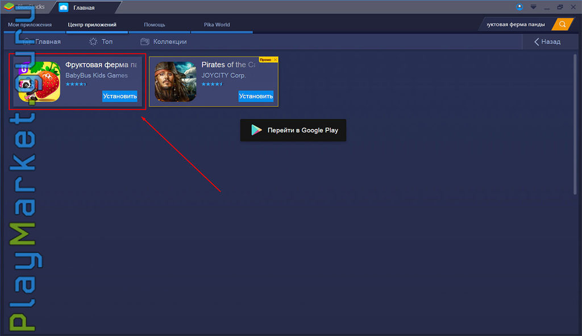Screen dimensions: 582x336
Task: Go to Топ section
Action: coord(107,42)
